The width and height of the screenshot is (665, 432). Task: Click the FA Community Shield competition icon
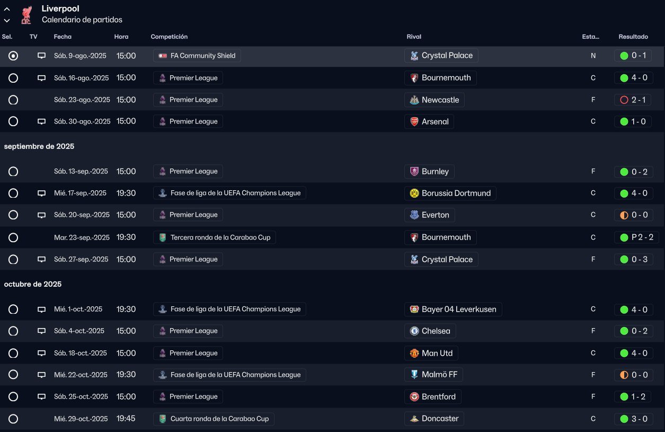pos(163,56)
